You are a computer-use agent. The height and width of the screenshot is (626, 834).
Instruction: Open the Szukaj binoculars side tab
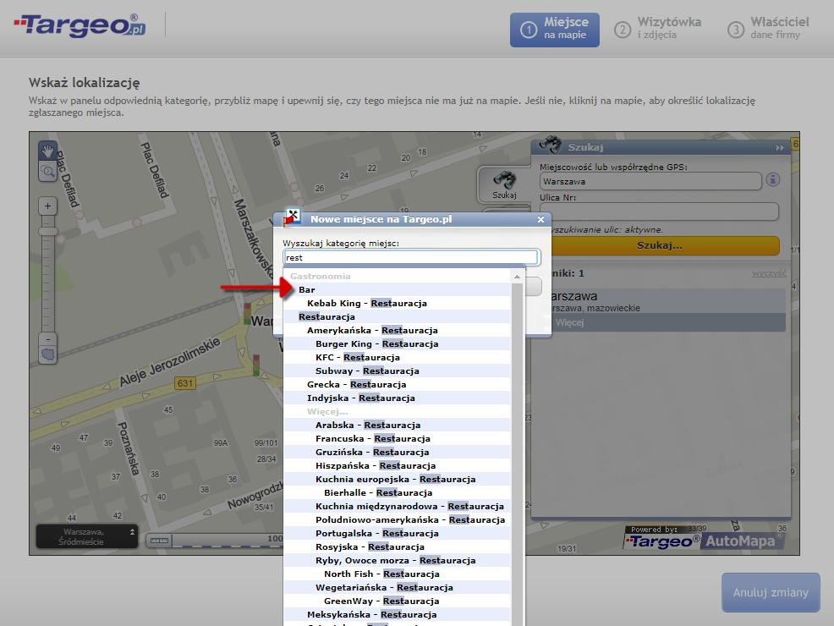click(x=503, y=184)
